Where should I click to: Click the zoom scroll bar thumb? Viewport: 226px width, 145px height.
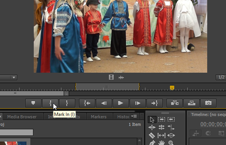click(32, 93)
